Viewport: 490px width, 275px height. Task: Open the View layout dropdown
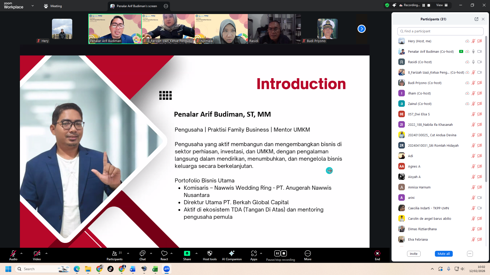pos(442,5)
